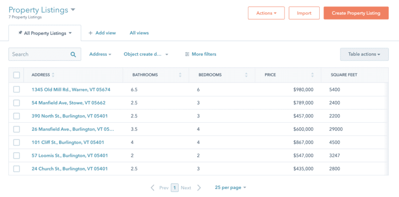Viewport: 399px width, 197px height.
Task: Click the Import button
Action: (x=304, y=13)
